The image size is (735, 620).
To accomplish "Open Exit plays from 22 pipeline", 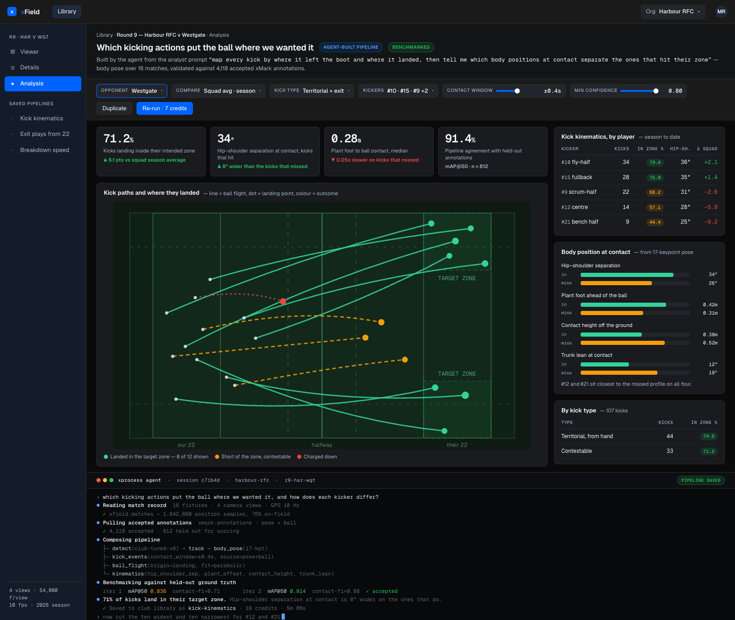I will pyautogui.click(x=43, y=134).
